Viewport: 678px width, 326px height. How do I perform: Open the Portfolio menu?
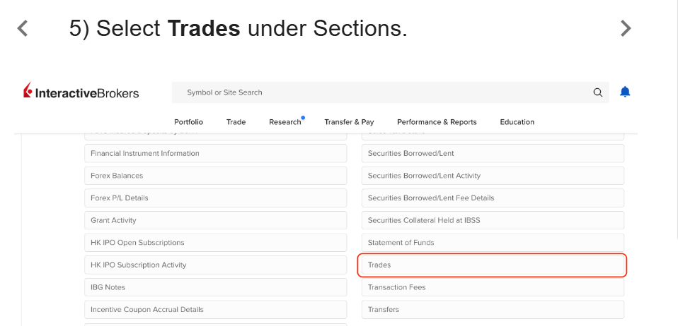pyautogui.click(x=188, y=122)
